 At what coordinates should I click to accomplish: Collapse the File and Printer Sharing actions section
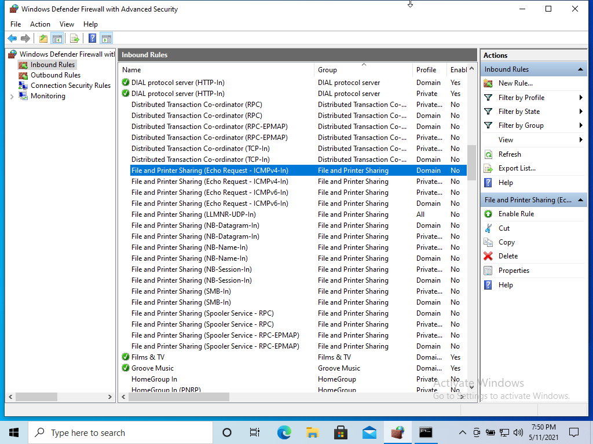(x=580, y=200)
